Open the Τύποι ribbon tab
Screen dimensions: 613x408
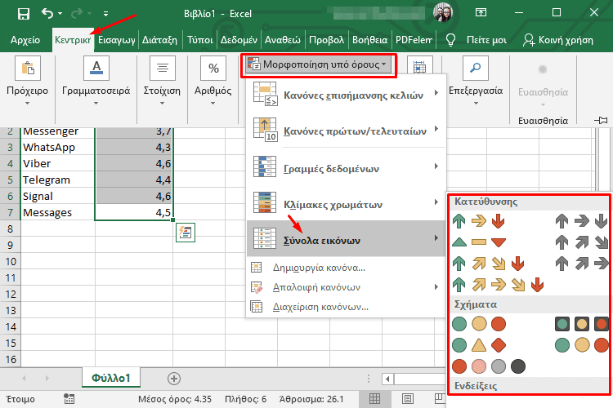pyautogui.click(x=199, y=40)
